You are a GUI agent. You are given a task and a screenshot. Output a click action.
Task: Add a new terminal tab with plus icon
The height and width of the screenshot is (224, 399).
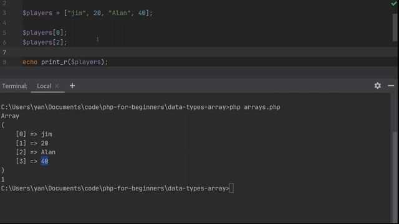72,86
